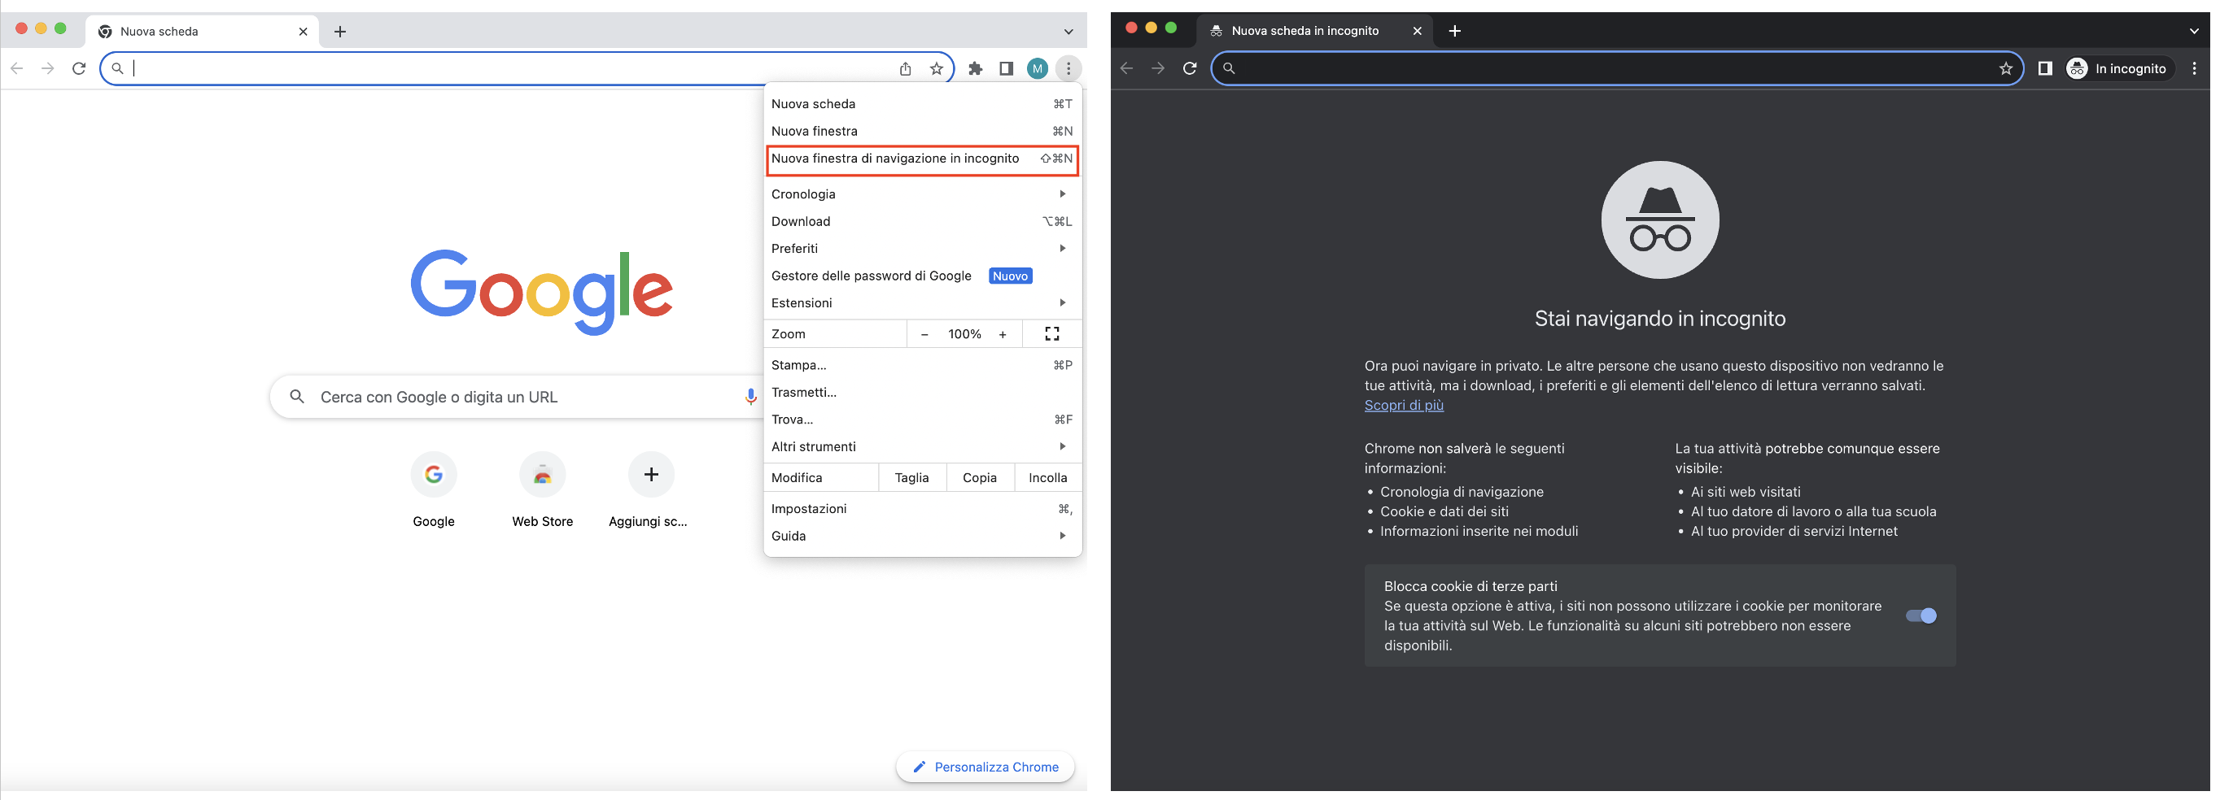Expand the Guida submenu
This screenshot has width=2220, height=800.
[x=922, y=537]
